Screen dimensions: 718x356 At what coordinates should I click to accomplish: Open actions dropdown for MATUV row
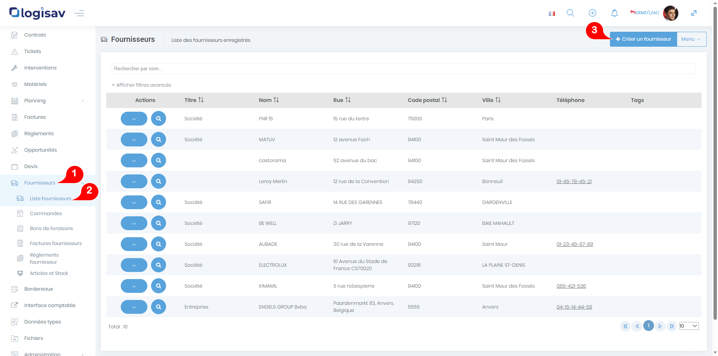[x=134, y=140]
